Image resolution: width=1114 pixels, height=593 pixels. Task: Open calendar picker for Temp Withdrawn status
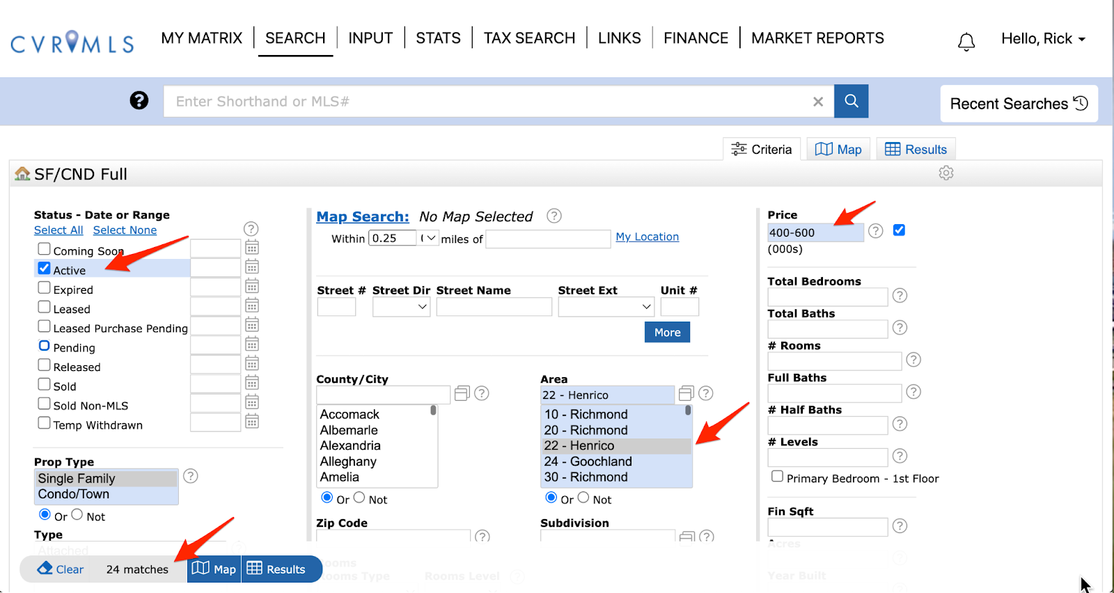pyautogui.click(x=252, y=422)
